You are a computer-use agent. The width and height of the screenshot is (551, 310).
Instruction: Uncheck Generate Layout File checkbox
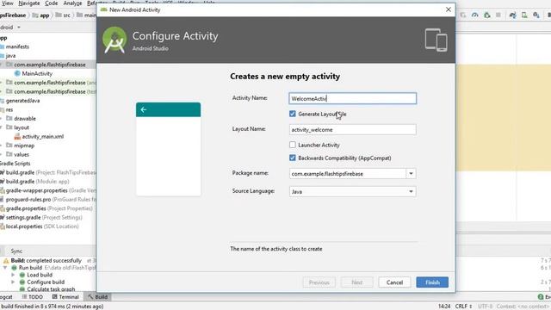[x=293, y=114]
